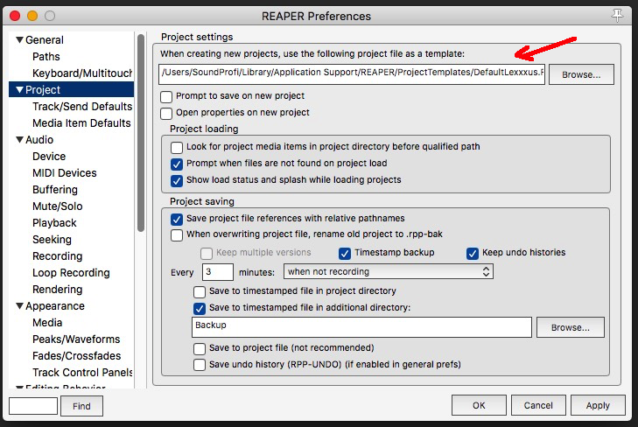This screenshot has width=638, height=427.
Task: Disable Show load status and splash
Action: (x=177, y=181)
